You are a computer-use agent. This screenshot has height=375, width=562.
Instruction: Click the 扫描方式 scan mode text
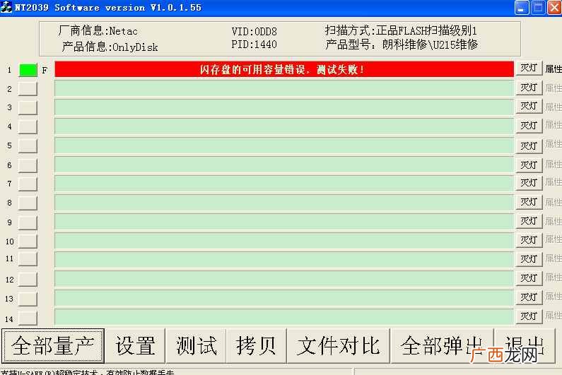point(401,30)
